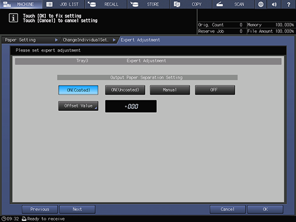Click the info icon beside message
Image resolution: width=296 pixels, height=222 pixels.
pyautogui.click(x=13, y=18)
